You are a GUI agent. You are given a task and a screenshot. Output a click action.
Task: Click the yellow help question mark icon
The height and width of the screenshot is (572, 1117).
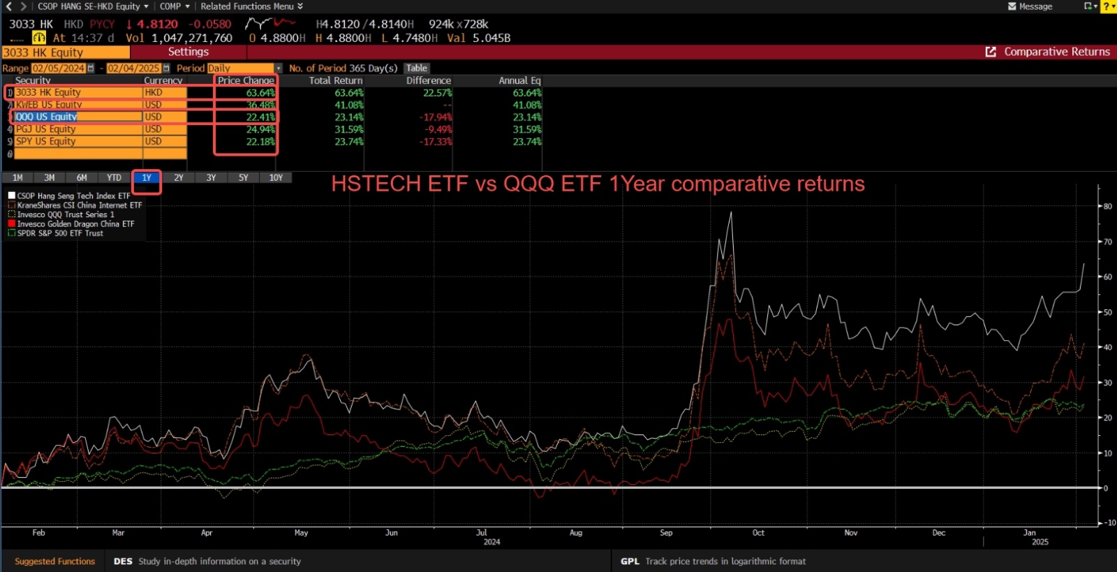1108,6
